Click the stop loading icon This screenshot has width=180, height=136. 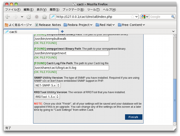[36, 17]
